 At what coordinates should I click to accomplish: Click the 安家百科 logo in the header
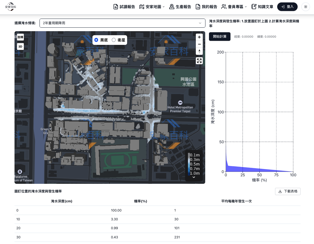11,7
